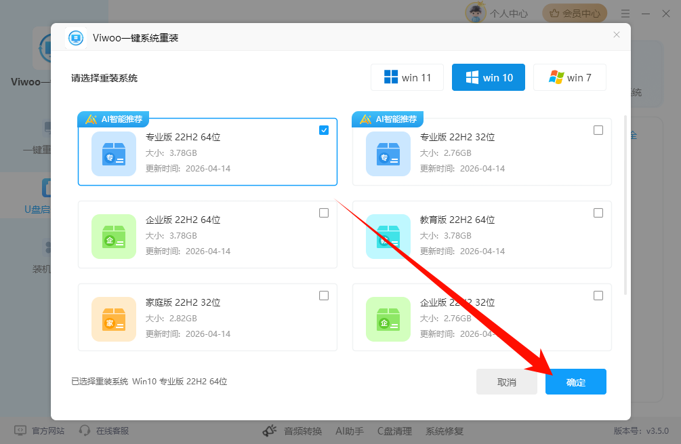Click the system list vertical scrollbar
This screenshot has height=444, width=681.
(625, 205)
